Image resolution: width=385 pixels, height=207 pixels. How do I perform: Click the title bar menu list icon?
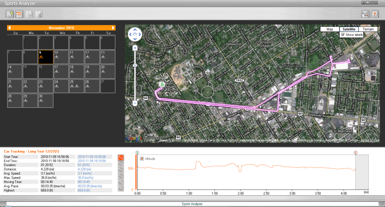(x=363, y=3)
